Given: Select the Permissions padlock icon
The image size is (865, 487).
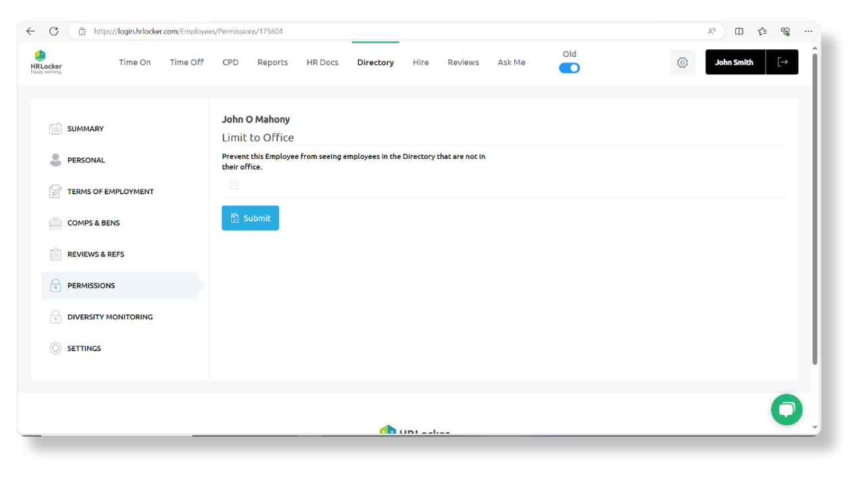Looking at the screenshot, I should 55,285.
